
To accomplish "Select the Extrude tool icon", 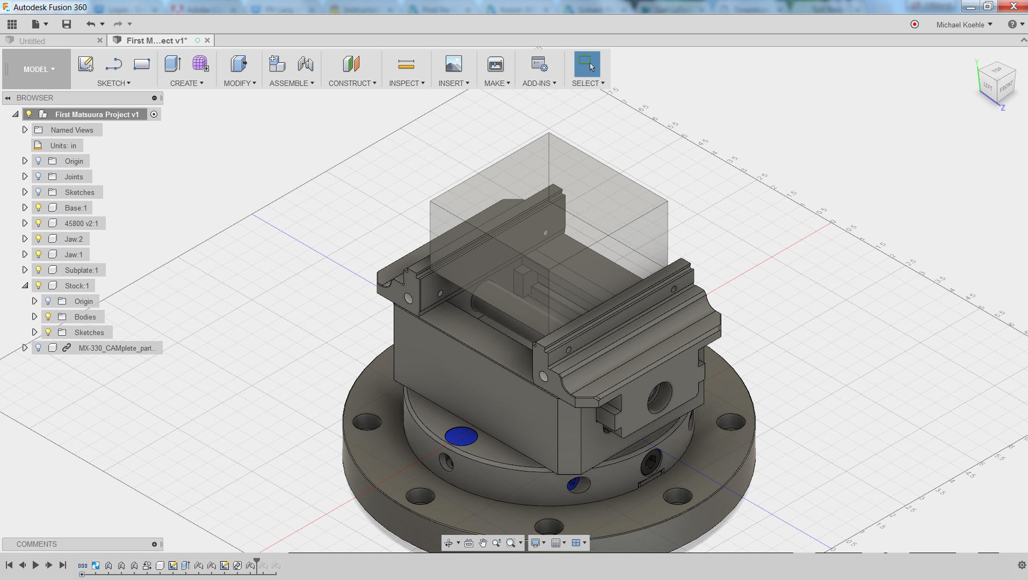I will [x=173, y=64].
